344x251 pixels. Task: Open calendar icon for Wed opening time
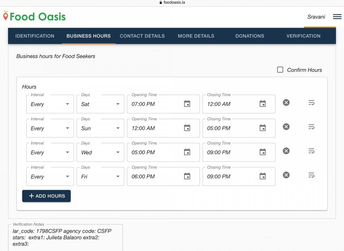(x=187, y=152)
